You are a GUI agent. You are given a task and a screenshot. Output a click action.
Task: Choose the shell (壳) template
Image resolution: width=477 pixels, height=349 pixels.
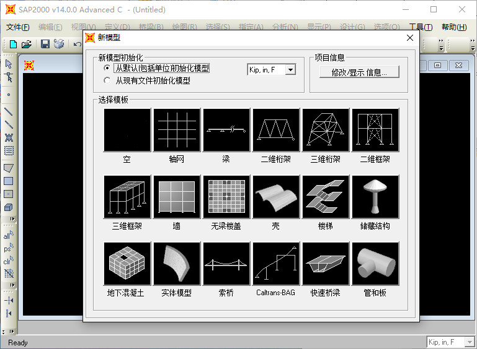point(276,197)
